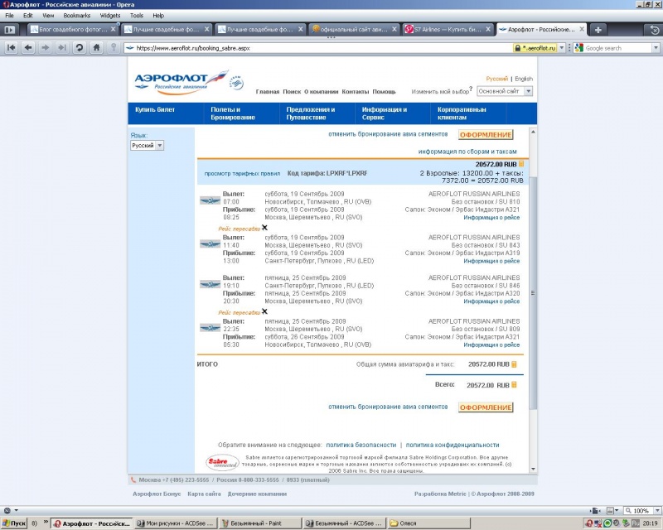
Task: Open the Widgets menu
Action: click(x=109, y=16)
